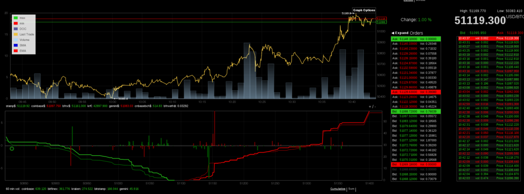Click the Ask : 51119.300 label above trades
Screen dimensions: 524x194
click(510, 33)
